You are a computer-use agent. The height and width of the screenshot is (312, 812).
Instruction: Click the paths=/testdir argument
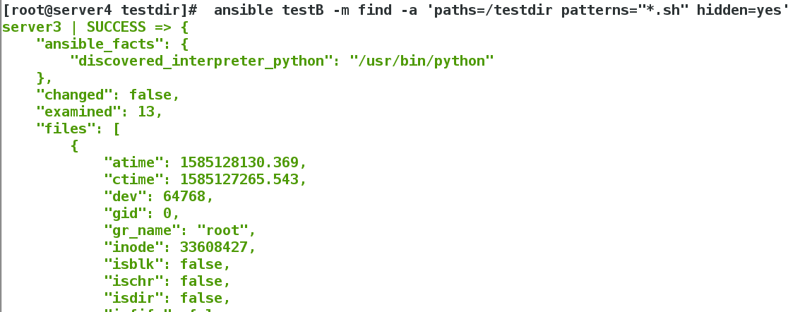point(493,11)
